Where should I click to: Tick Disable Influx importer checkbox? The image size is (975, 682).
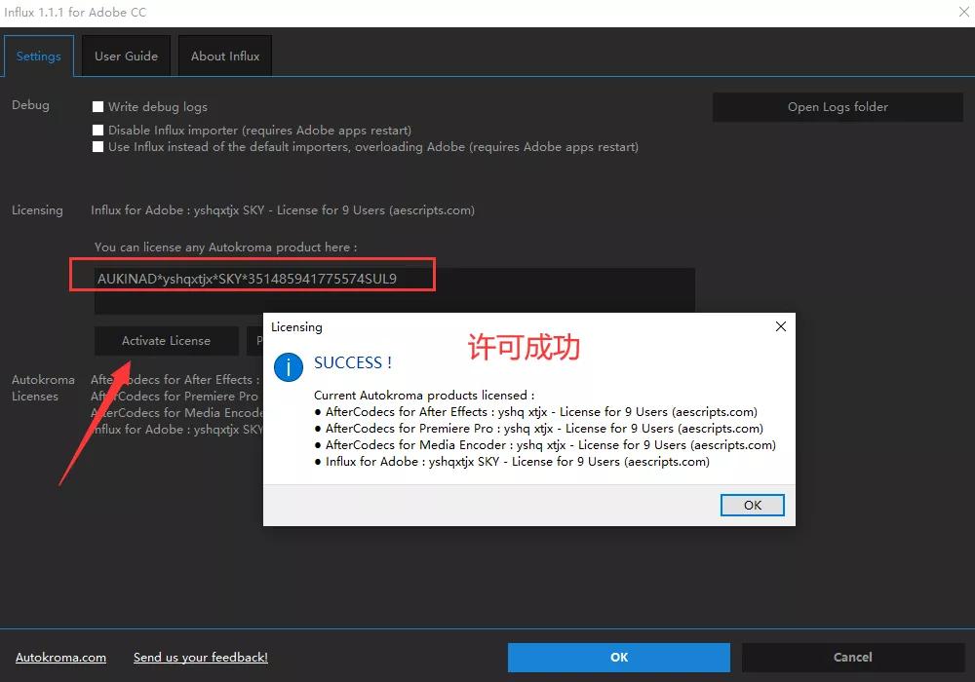point(97,130)
